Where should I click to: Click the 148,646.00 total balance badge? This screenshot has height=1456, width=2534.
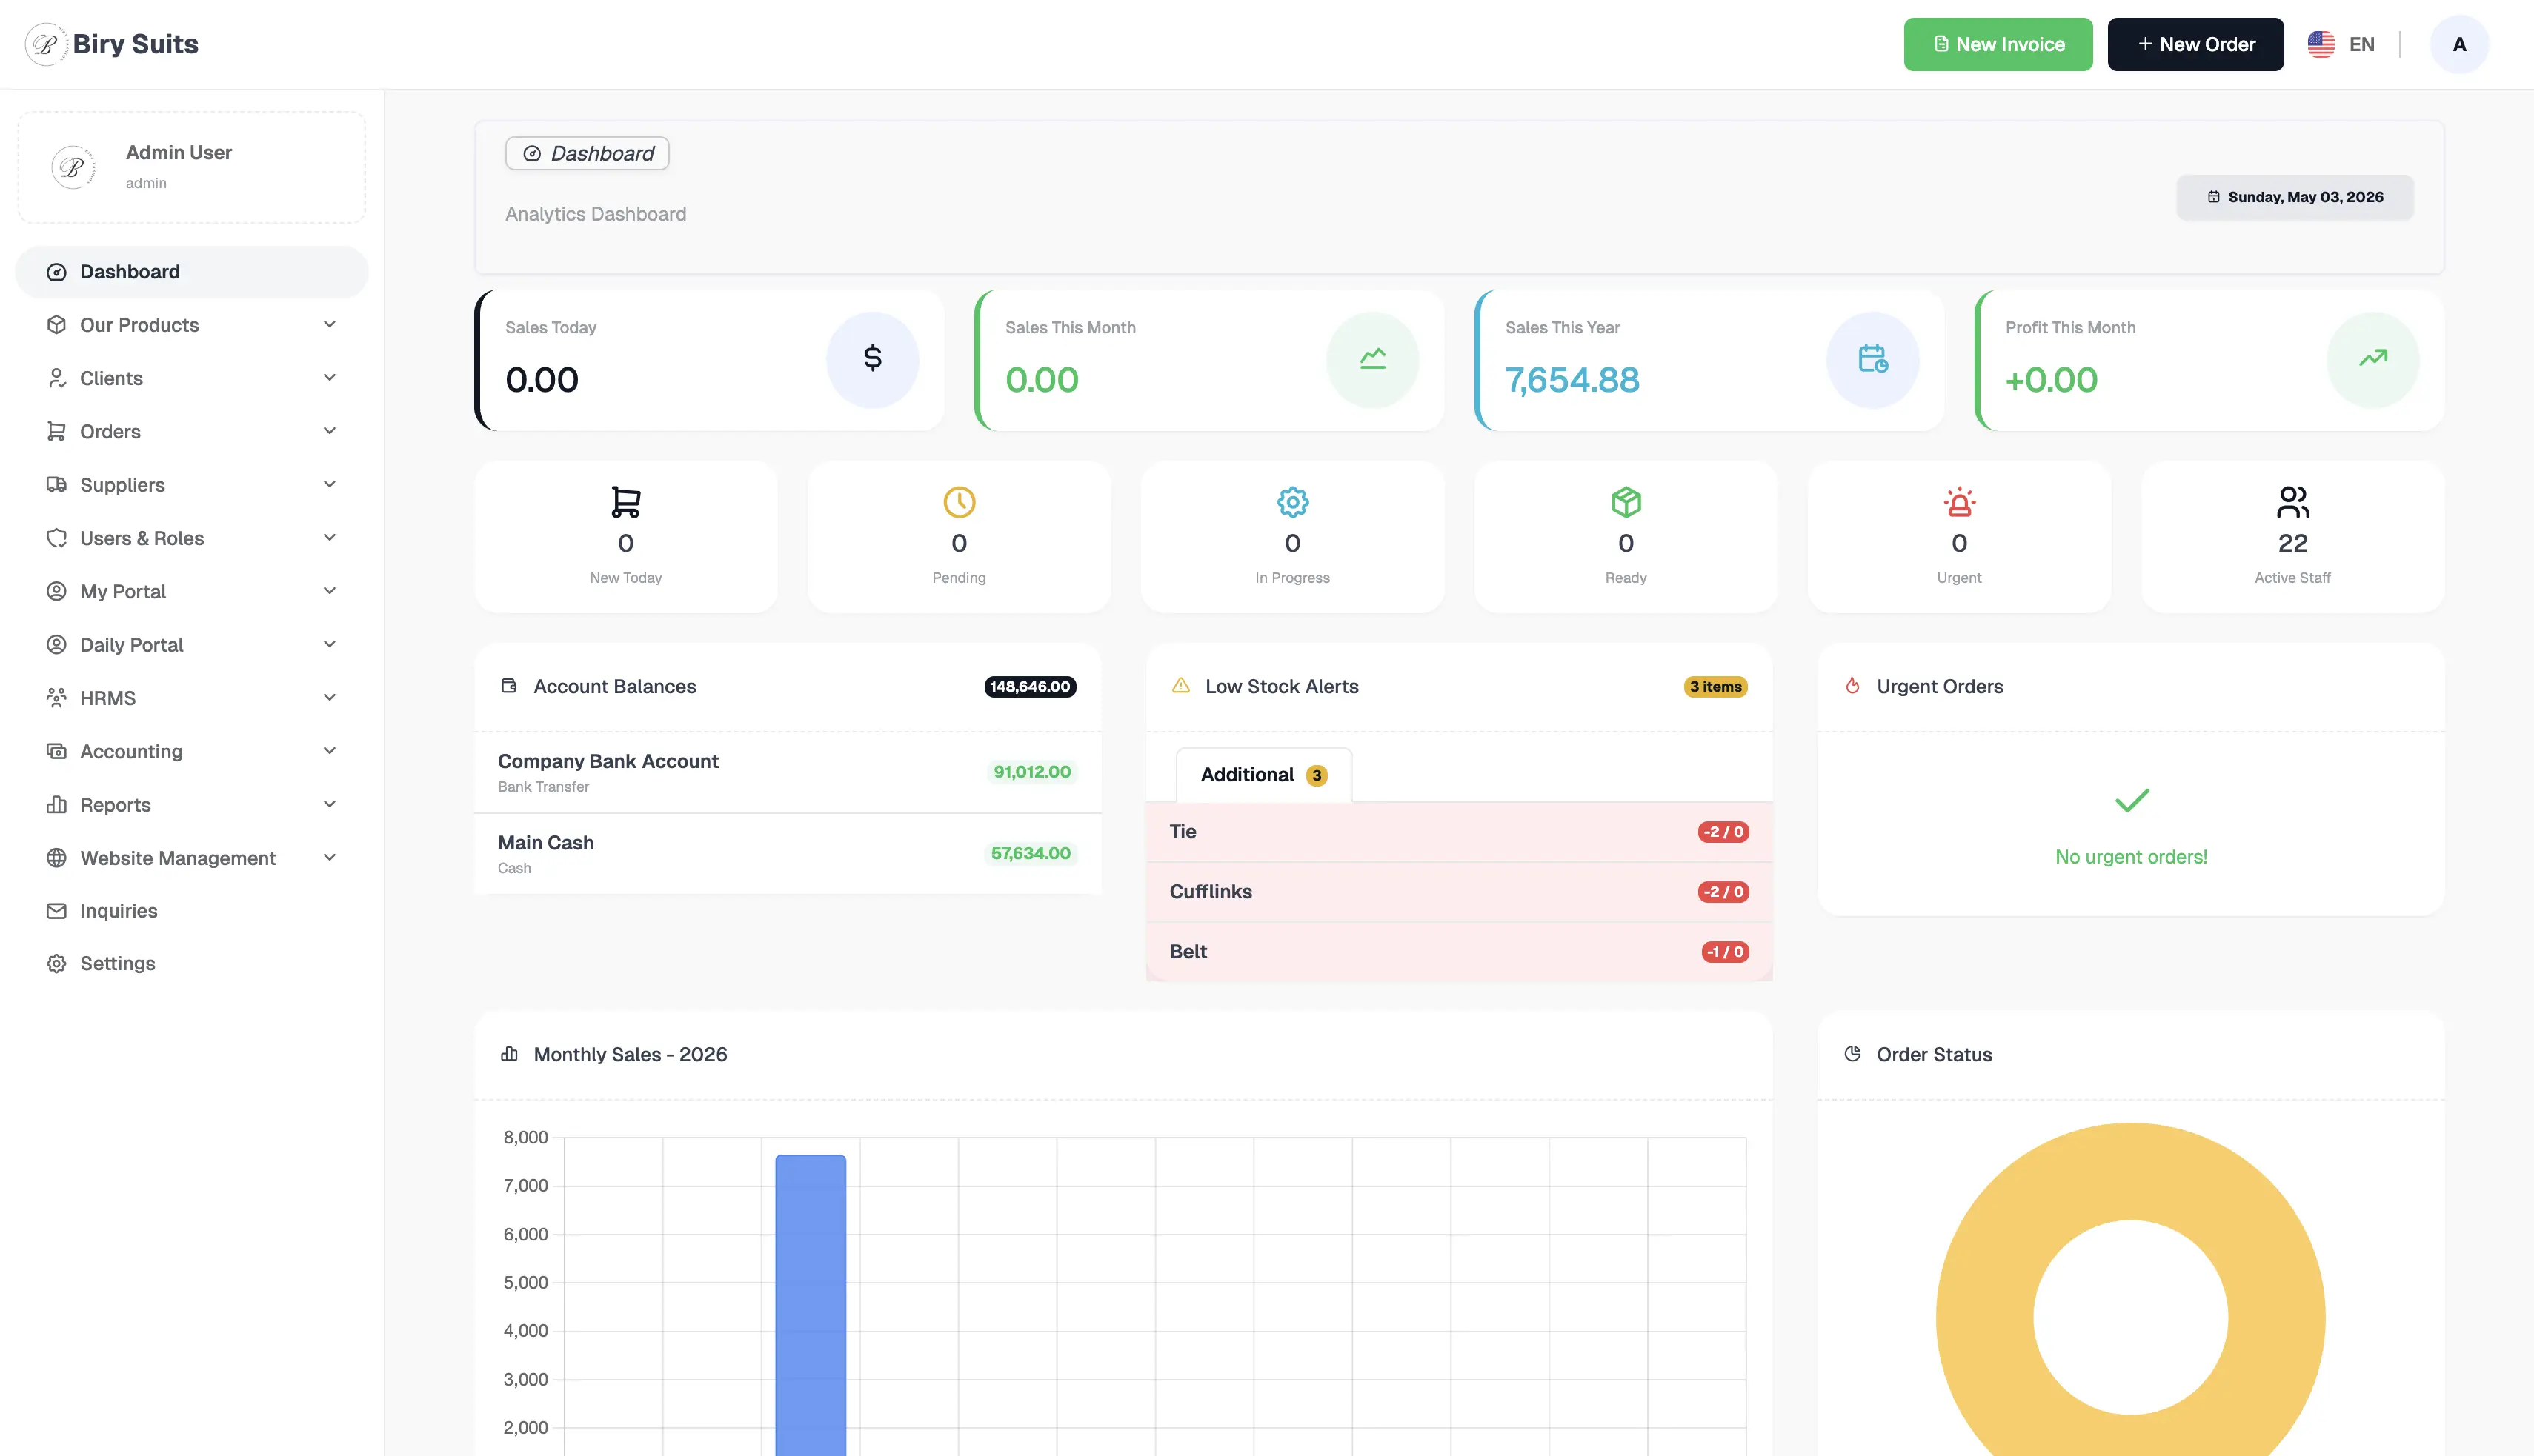[x=1029, y=687]
